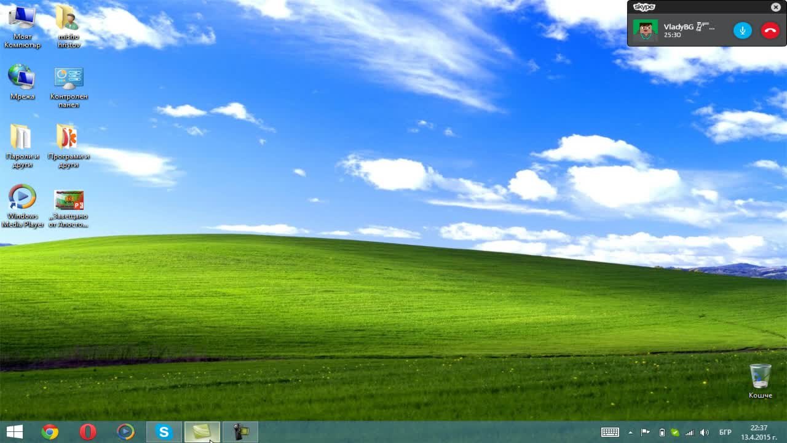Hang up the Skype call with VladyBG
Viewport: 787px width, 443px height.
coord(770,30)
